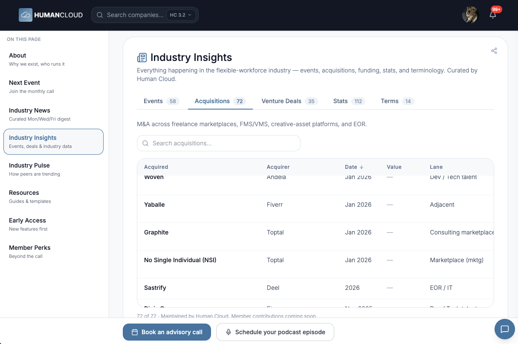Click the 112 count badge on Stats

click(x=358, y=101)
